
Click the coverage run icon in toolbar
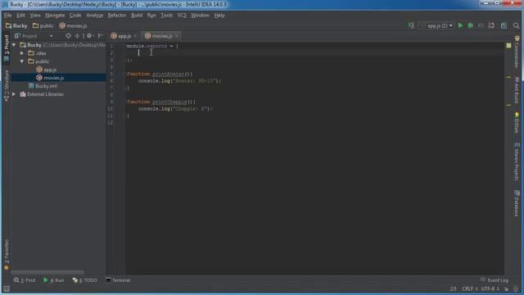[481, 25]
